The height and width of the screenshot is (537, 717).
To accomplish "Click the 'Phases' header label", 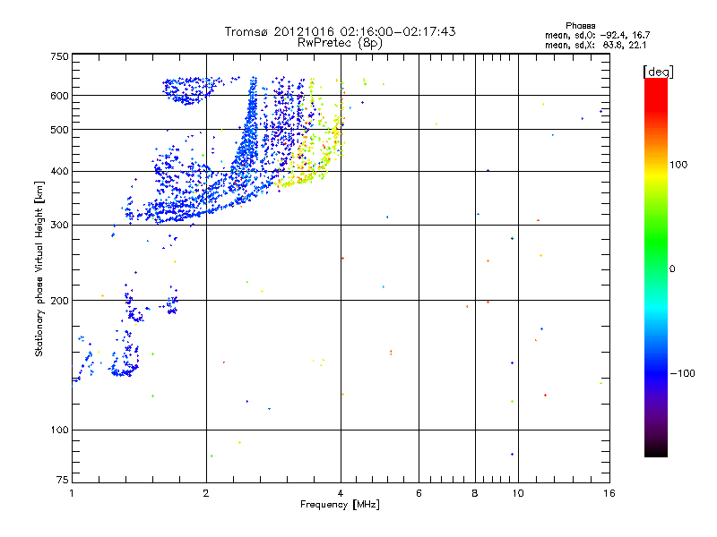I will pos(580,26).
